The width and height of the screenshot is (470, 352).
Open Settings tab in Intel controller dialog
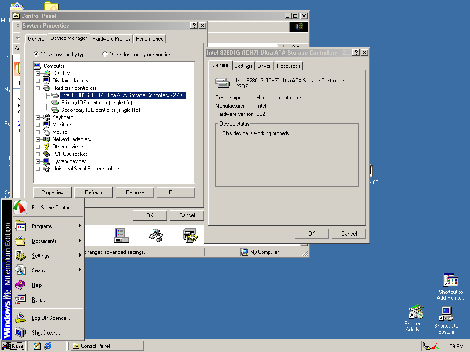(x=243, y=66)
